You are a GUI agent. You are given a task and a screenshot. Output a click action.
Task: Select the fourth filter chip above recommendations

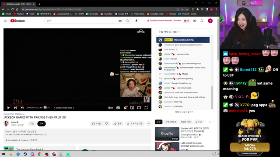198,122
